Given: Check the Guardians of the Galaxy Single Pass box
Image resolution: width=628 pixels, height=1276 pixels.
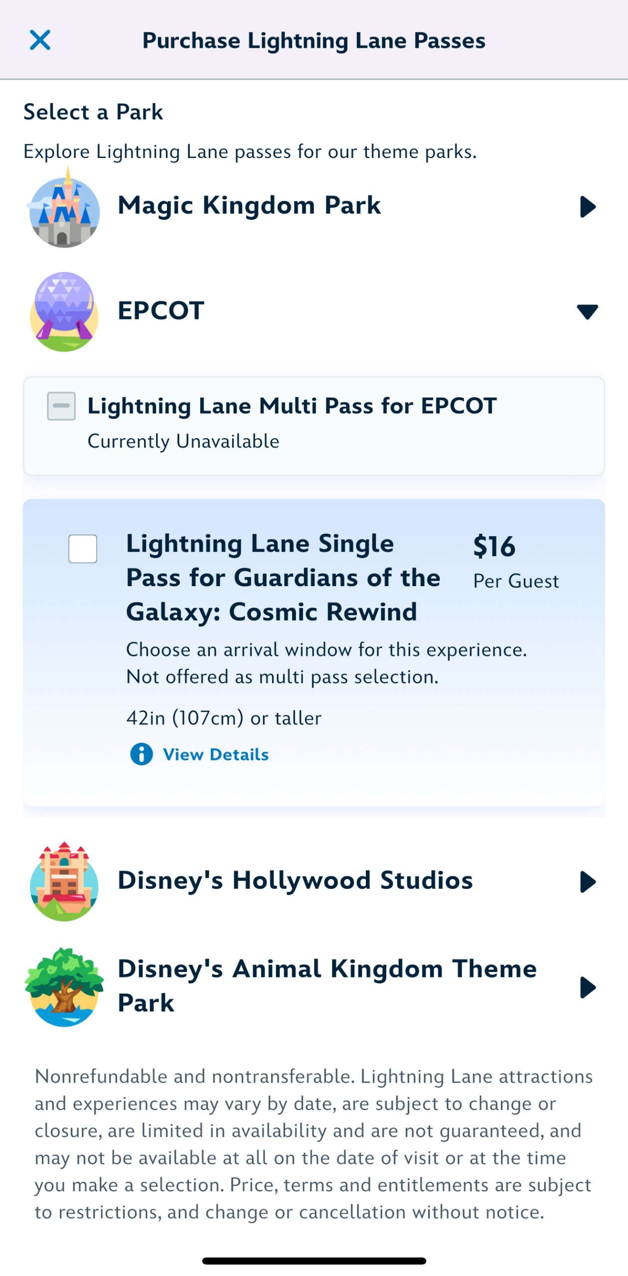Looking at the screenshot, I should (83, 549).
